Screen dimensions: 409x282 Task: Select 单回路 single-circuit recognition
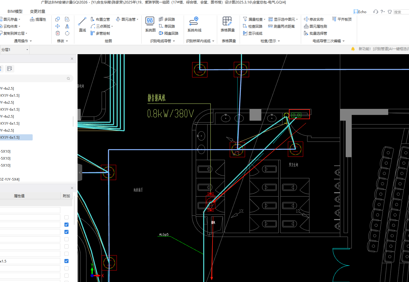167,26
